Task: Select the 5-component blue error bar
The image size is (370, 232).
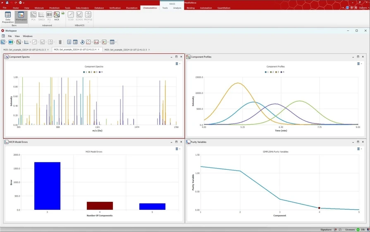Action: [152, 206]
